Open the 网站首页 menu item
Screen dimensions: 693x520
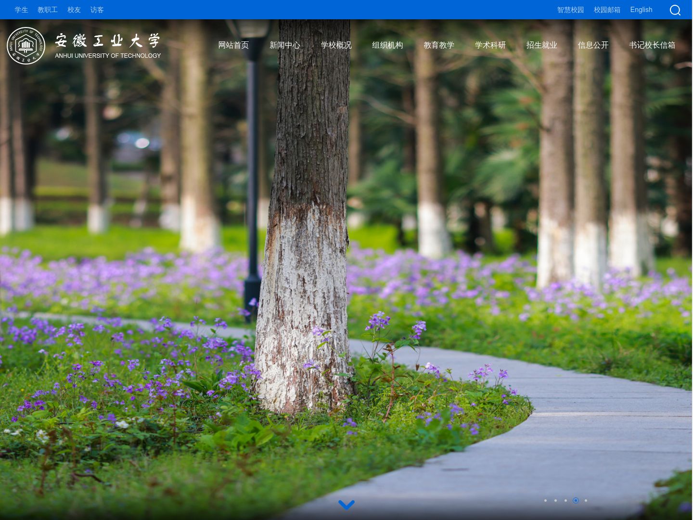[x=233, y=45]
